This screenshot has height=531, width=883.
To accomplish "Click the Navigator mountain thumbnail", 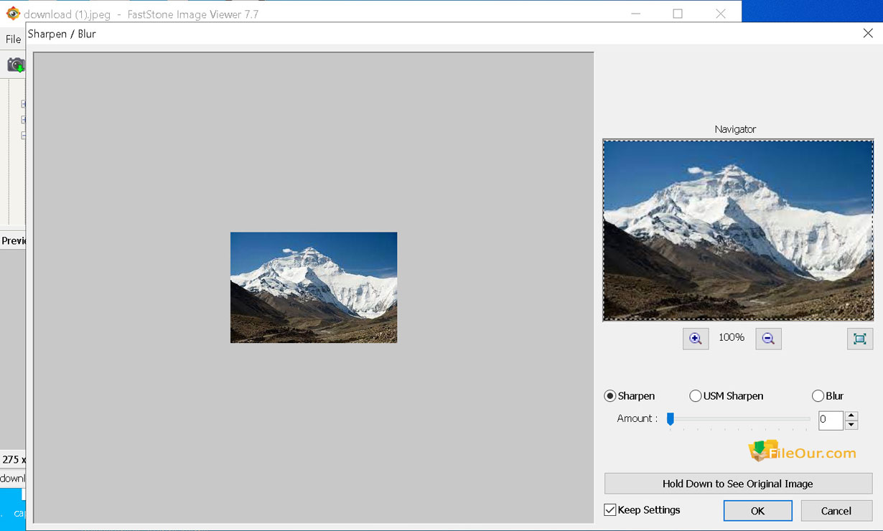I will tap(738, 230).
